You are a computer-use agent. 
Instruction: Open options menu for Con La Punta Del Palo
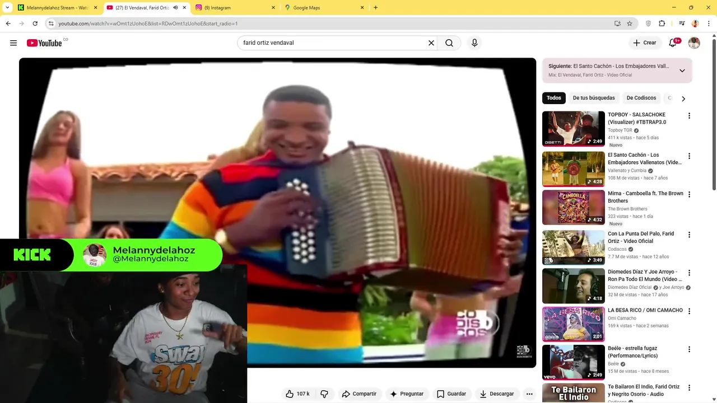click(689, 235)
